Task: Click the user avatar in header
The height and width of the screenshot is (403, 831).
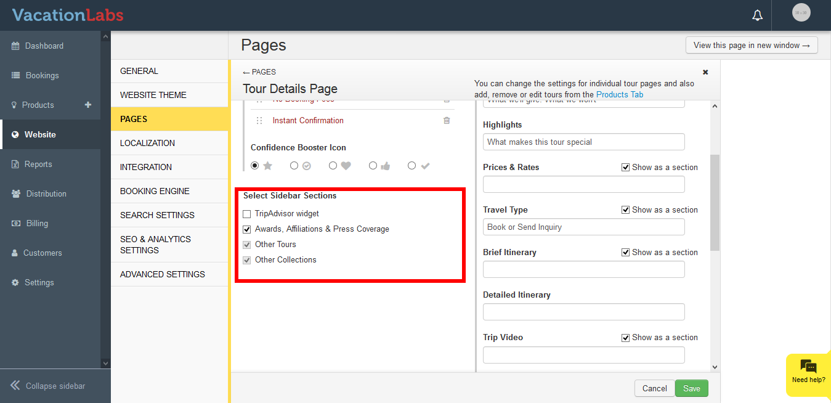Action: point(801,13)
